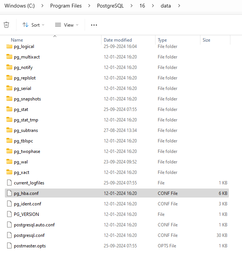Viewport: 242px width, 253px height.
Task: Click the 30 KB size of postgresql.conf
Action: pos(222,235)
